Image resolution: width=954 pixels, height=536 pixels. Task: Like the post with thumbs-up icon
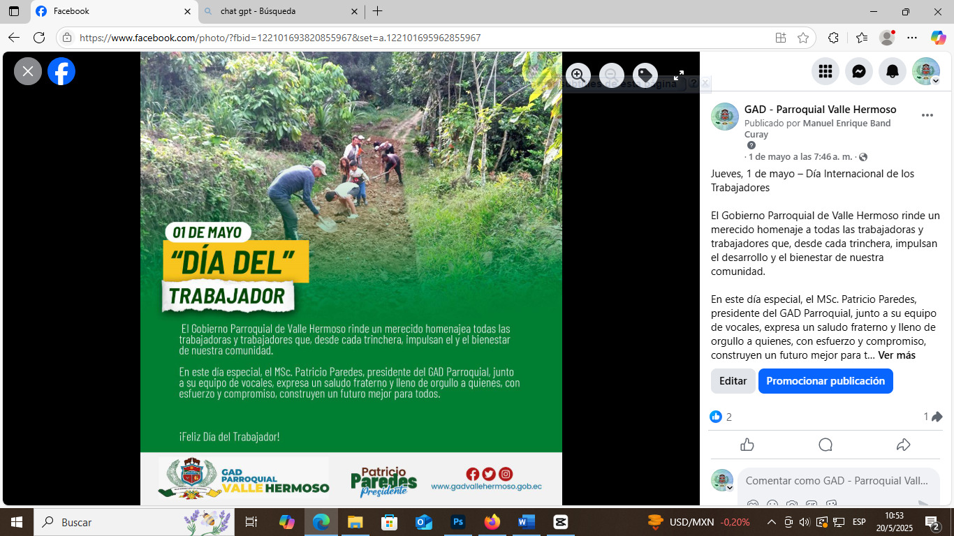[747, 445]
